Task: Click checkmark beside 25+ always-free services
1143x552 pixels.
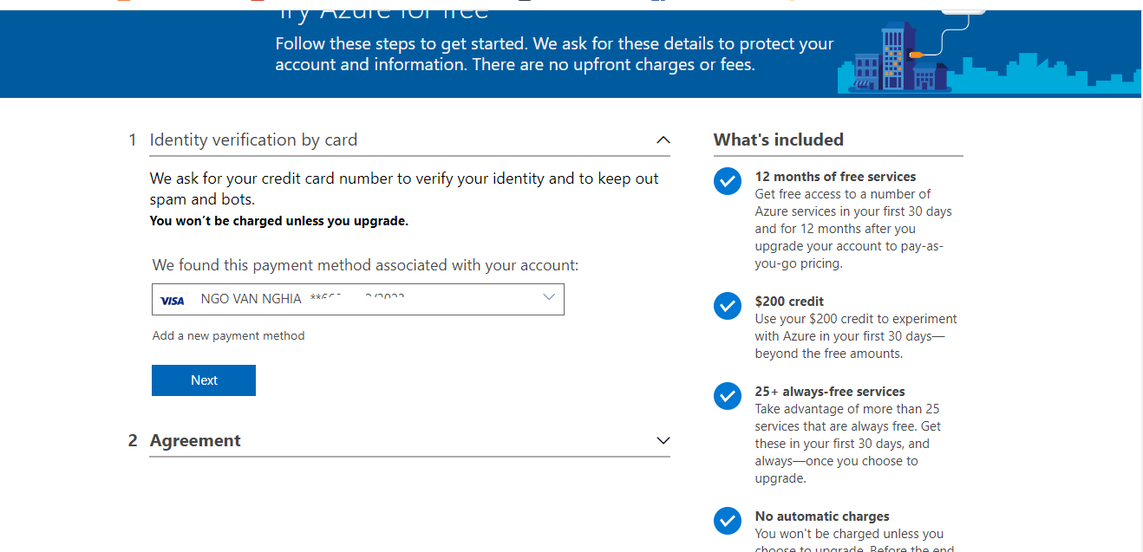Action: (727, 396)
